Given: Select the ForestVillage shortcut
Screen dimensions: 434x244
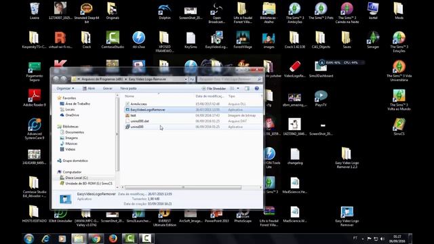Looking at the screenshot, I should click(243, 40).
